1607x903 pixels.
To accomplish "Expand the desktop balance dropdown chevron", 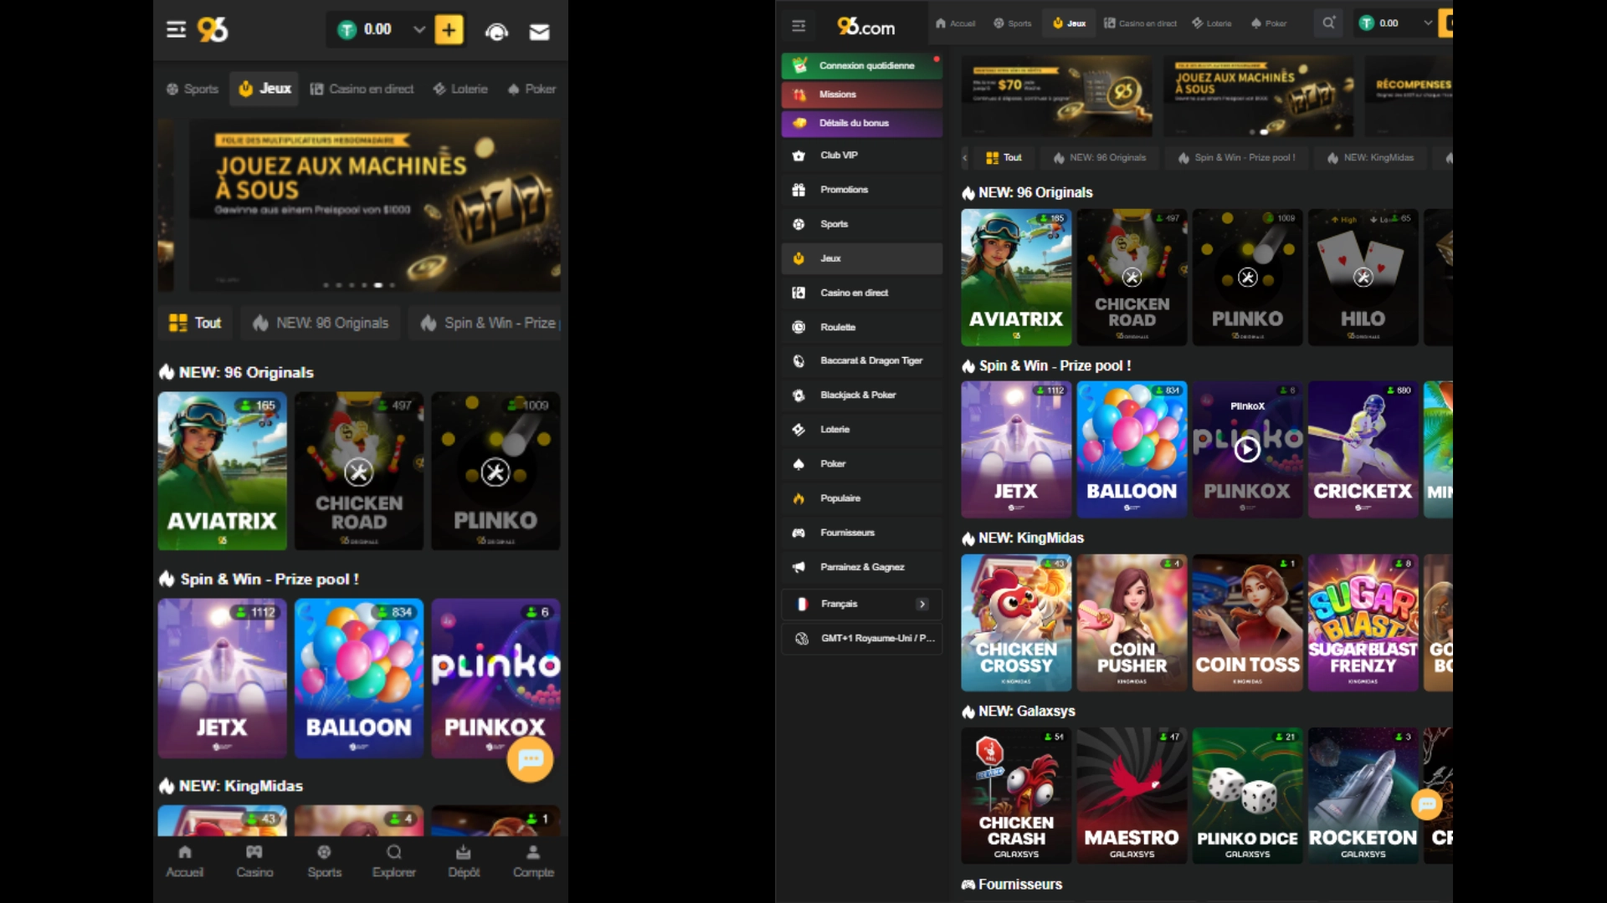I will 1428,23.
